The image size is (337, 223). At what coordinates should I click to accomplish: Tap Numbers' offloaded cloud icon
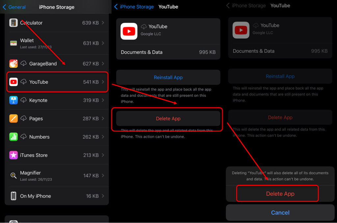(x=23, y=136)
